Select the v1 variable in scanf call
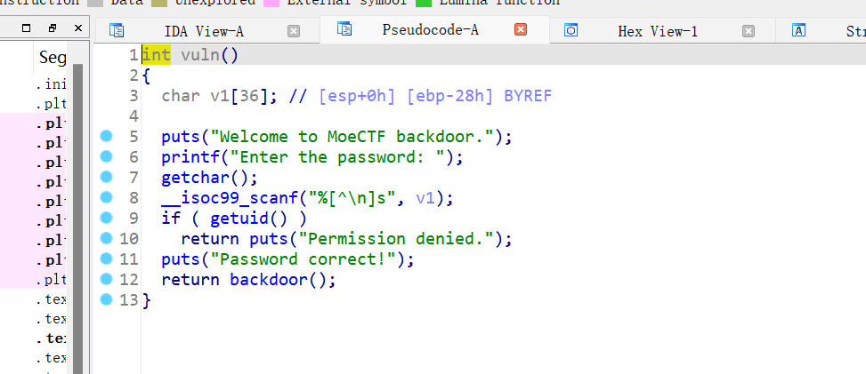 pyautogui.click(x=425, y=197)
